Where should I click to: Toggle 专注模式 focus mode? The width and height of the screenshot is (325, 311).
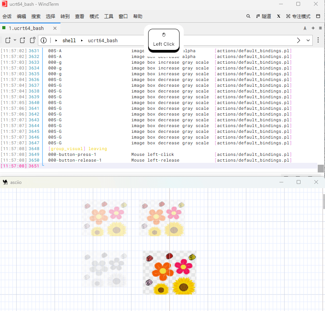coord(298,17)
